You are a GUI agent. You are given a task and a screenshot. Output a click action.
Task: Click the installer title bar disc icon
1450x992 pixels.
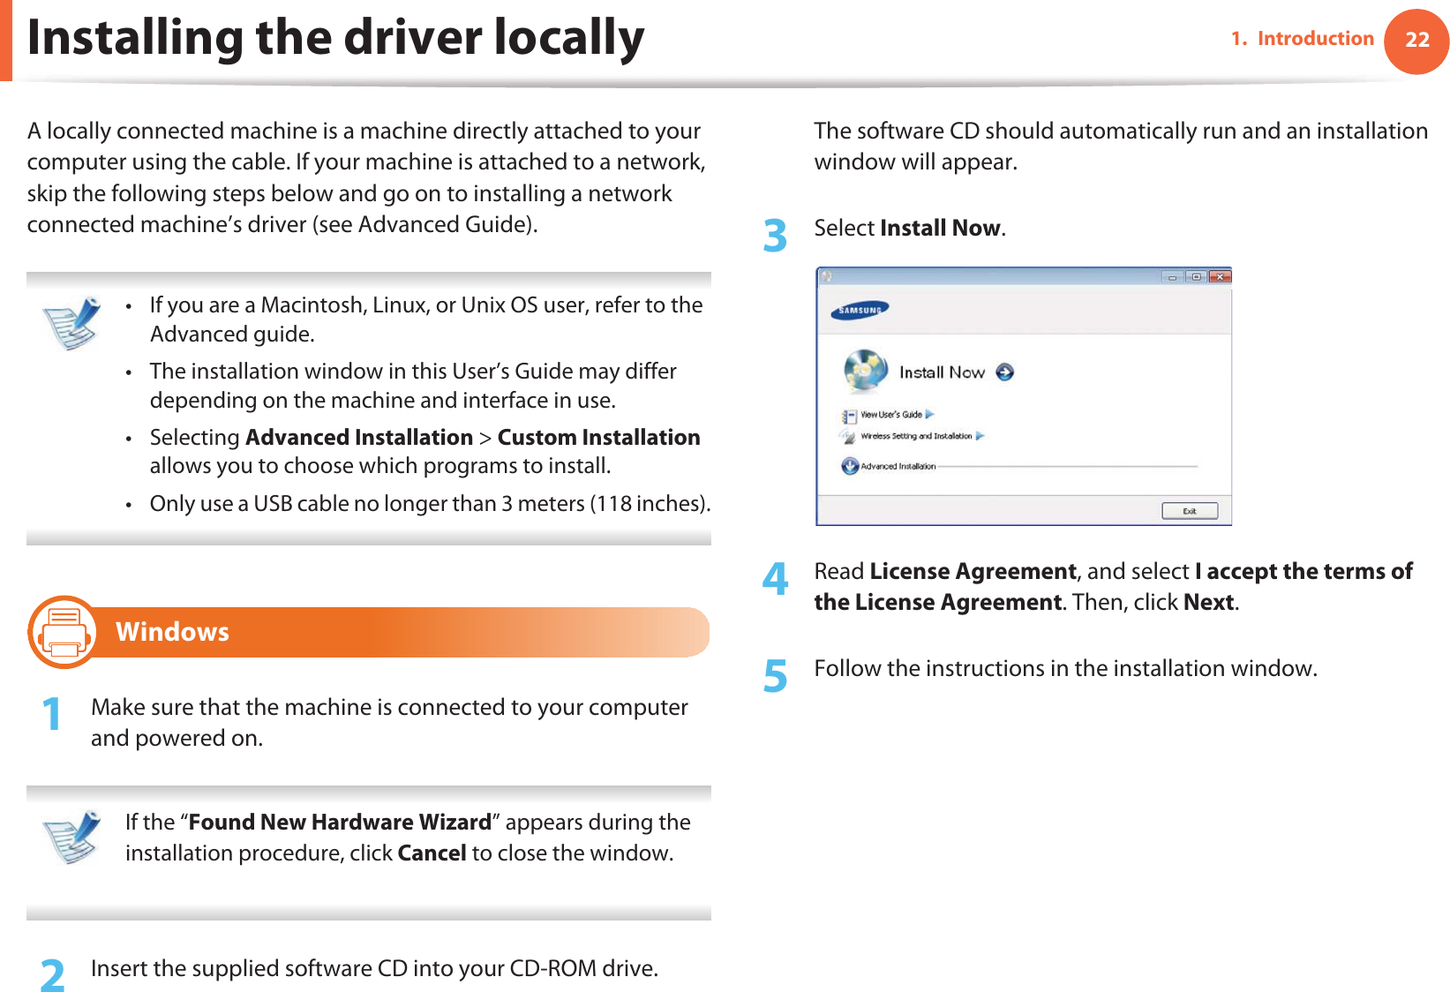(826, 276)
